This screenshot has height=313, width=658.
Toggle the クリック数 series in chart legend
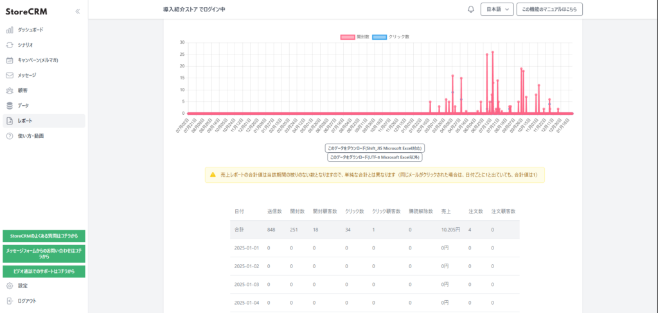[x=390, y=37]
